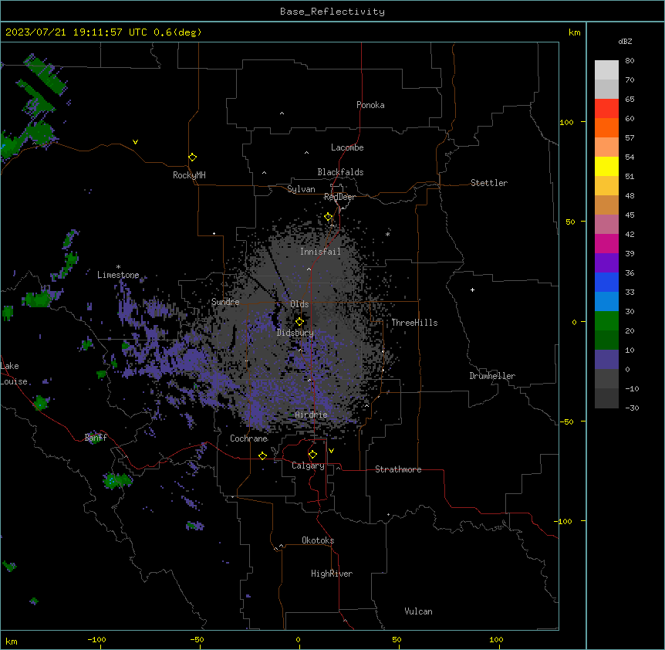Select the magenta 39-42 dBZ legend swatch
665x650 pixels.
[606, 243]
